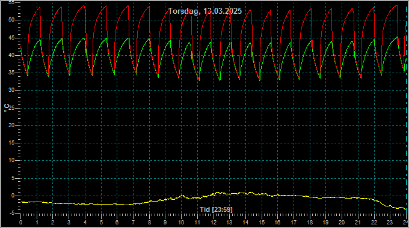Select hour 0 on the time axis
The height and width of the screenshot is (228, 409).
pyautogui.click(x=21, y=223)
